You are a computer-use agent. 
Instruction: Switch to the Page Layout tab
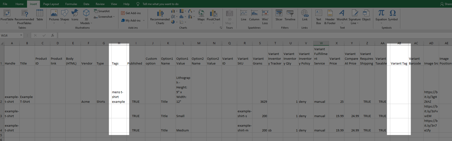51,4
